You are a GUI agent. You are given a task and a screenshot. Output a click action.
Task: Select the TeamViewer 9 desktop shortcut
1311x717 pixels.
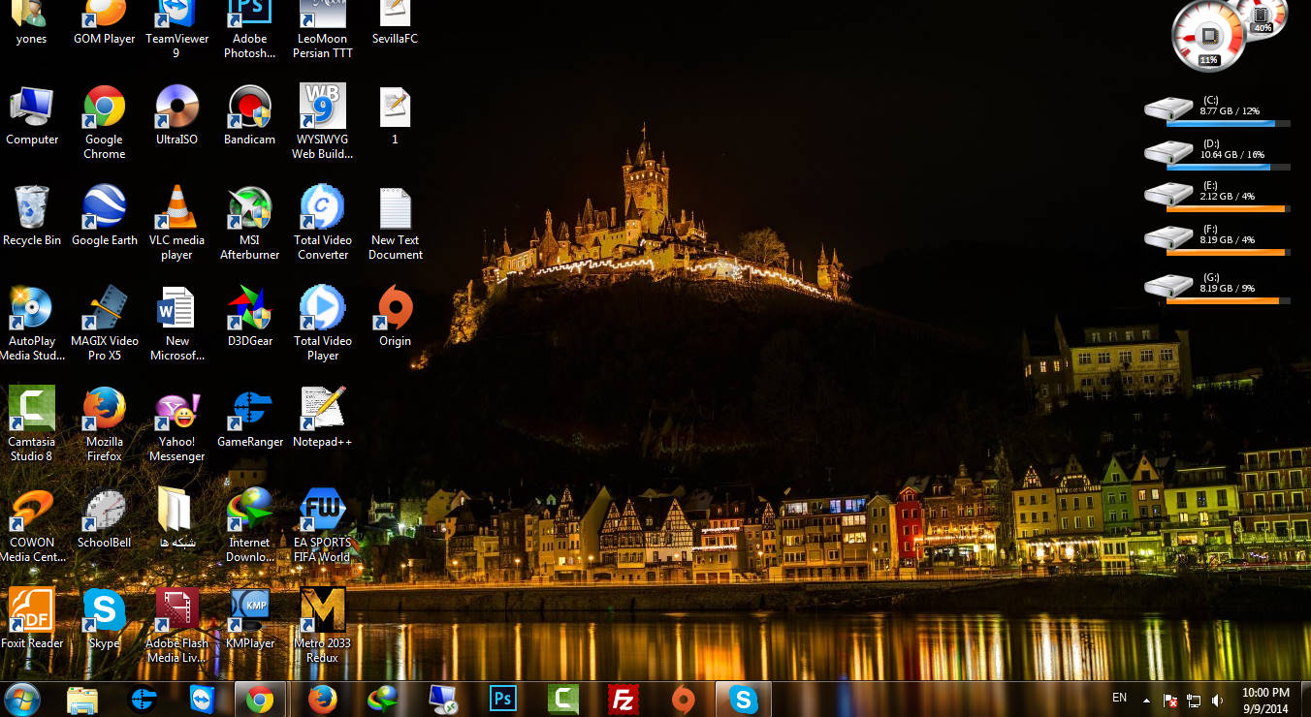176,29
